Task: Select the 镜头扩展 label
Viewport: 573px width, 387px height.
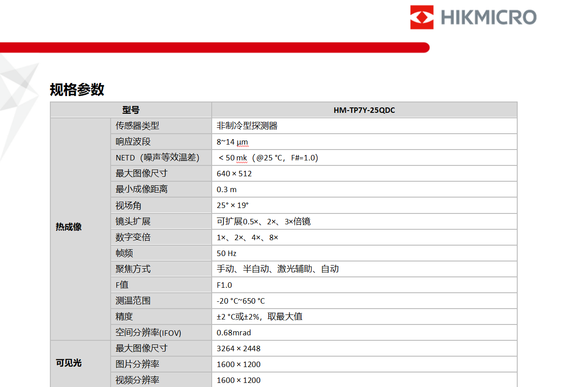Action: point(133,221)
